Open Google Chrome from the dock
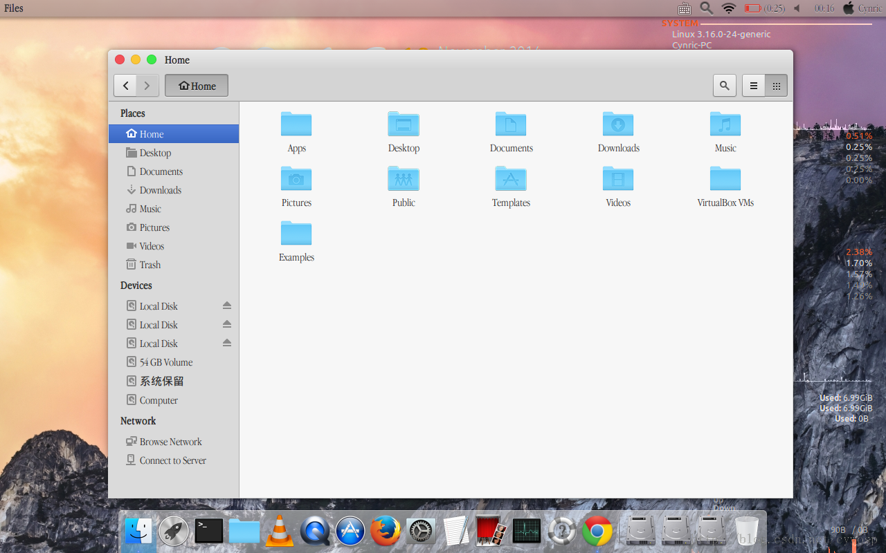886x553 pixels. click(597, 531)
